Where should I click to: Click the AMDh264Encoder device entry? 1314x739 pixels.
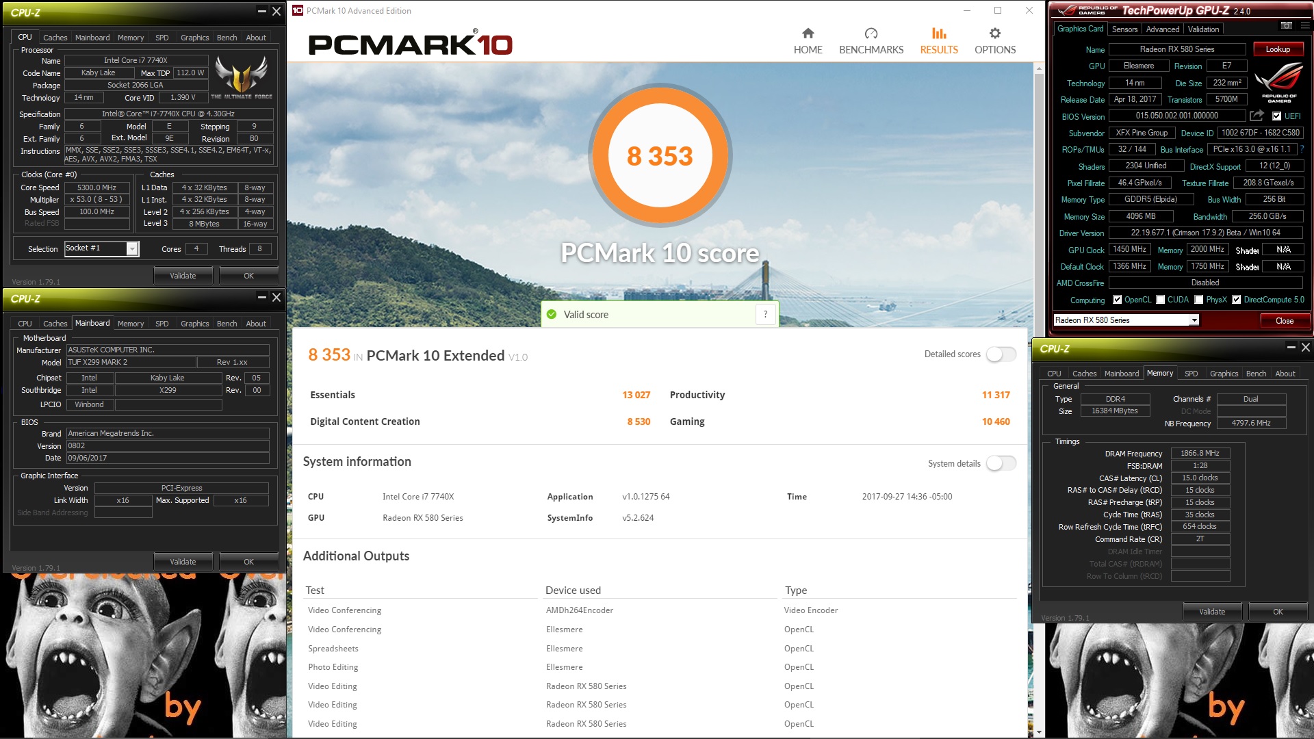[x=580, y=610]
